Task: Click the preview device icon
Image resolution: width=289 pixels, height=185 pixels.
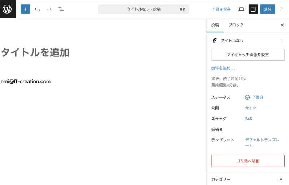Action: coord(241,9)
